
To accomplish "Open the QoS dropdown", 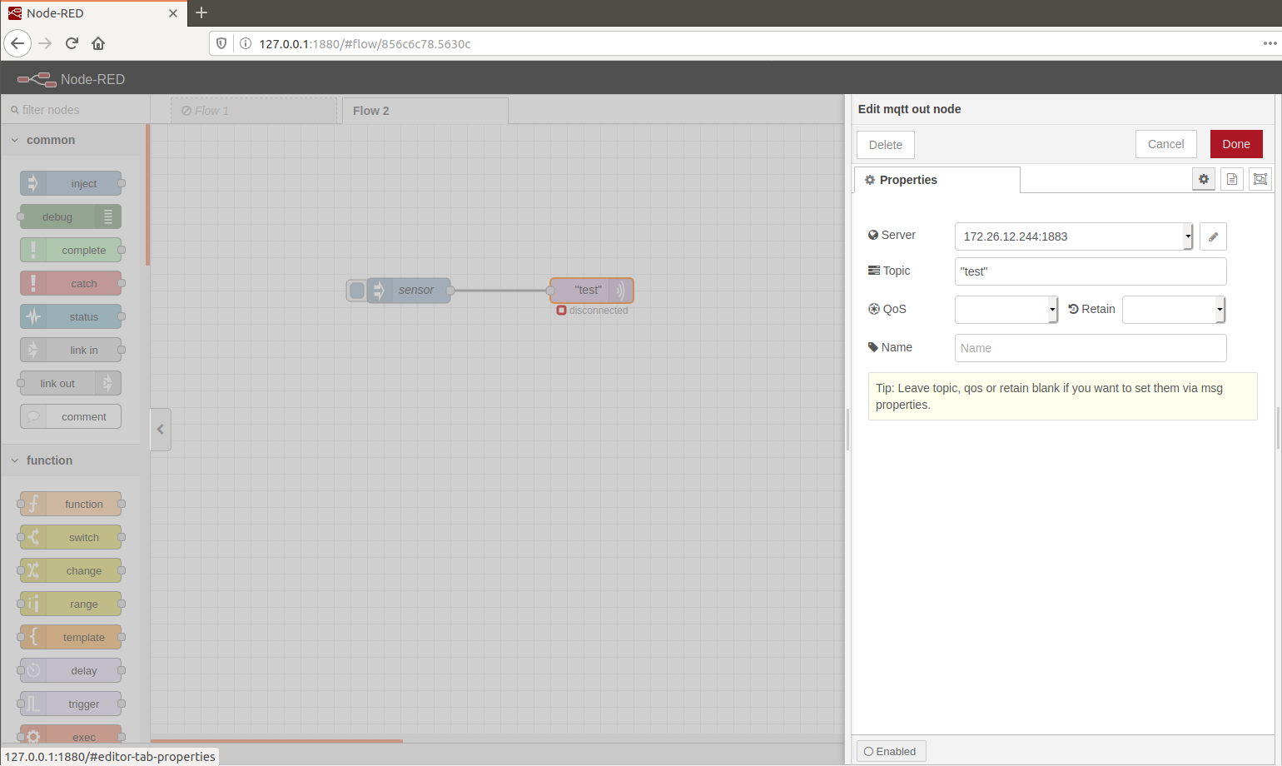I will 1006,309.
